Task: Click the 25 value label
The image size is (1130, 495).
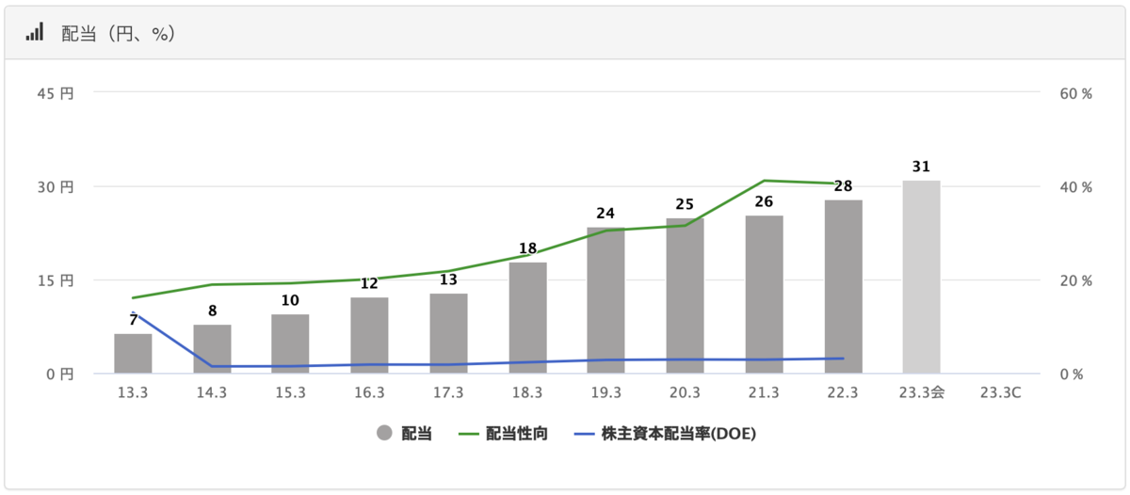Action: (685, 204)
